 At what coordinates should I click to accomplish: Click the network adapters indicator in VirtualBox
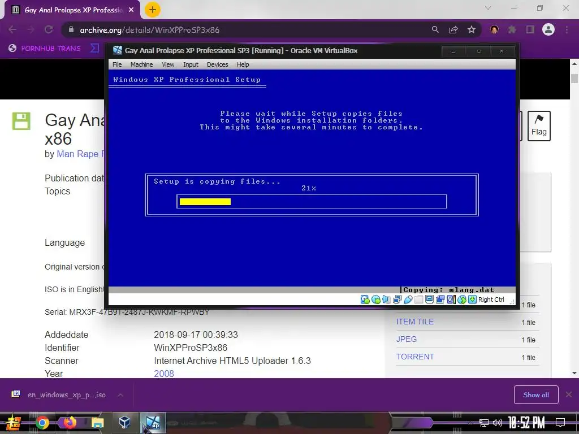397,300
